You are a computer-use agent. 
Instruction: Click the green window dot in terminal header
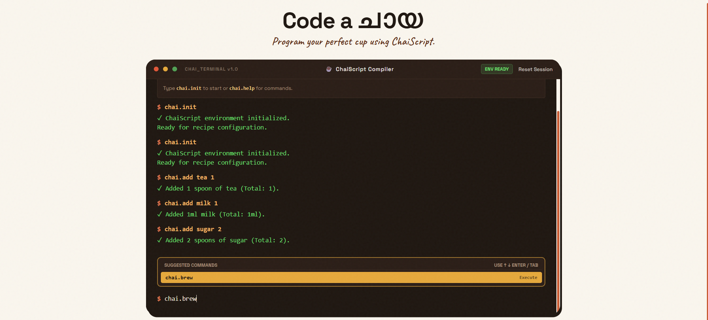(x=175, y=69)
